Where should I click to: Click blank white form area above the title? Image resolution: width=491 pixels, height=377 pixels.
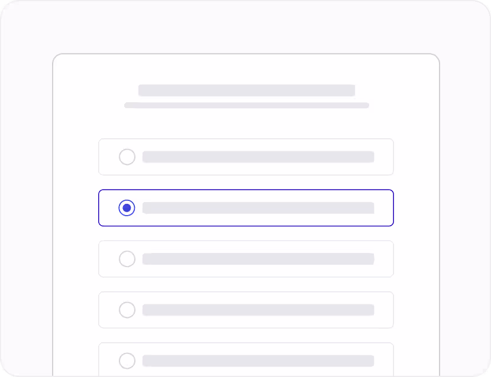tap(246, 69)
